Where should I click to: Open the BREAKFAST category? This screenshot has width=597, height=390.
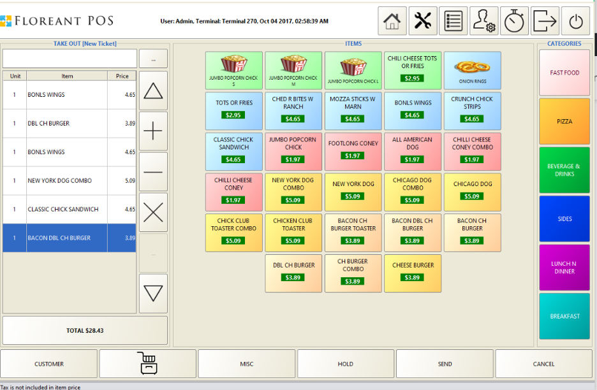pyautogui.click(x=564, y=317)
